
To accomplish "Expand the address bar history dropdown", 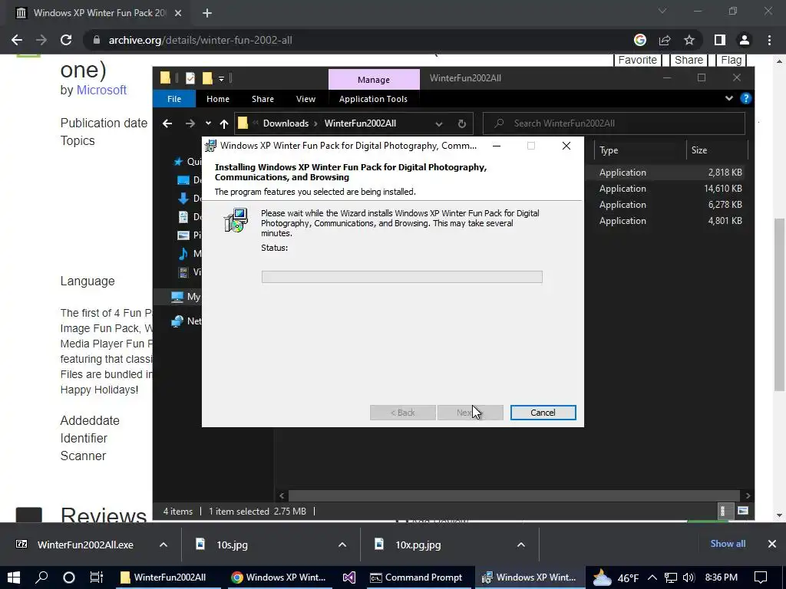I will 438,123.
